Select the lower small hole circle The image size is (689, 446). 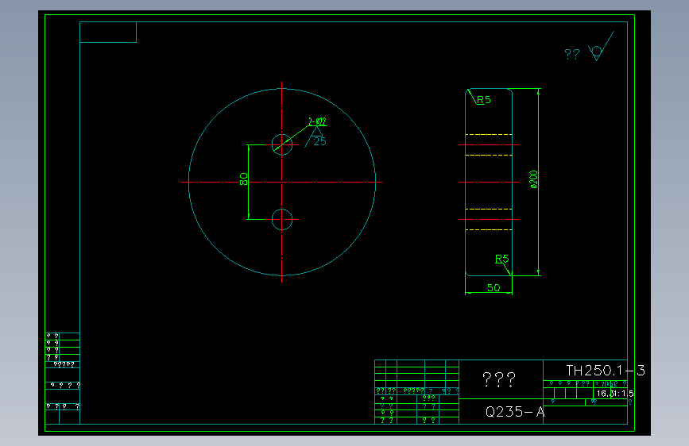[282, 220]
